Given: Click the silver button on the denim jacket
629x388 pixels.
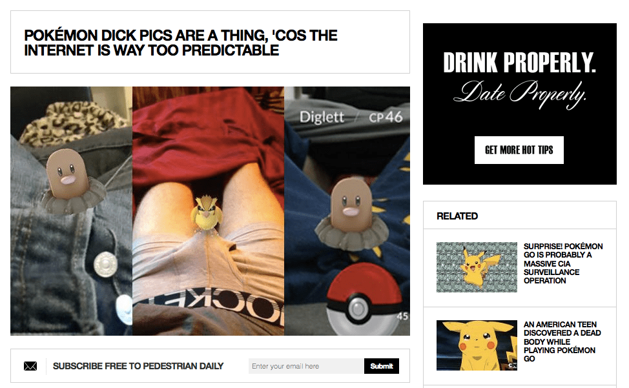Looking at the screenshot, I should pyautogui.click(x=105, y=264).
